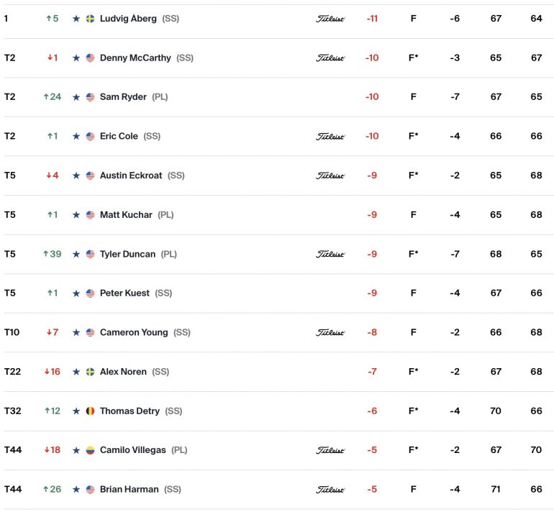Viewport: 554px width, 512px height.
Task: Click Thomas Detry's T32 position
Action: 13,411
